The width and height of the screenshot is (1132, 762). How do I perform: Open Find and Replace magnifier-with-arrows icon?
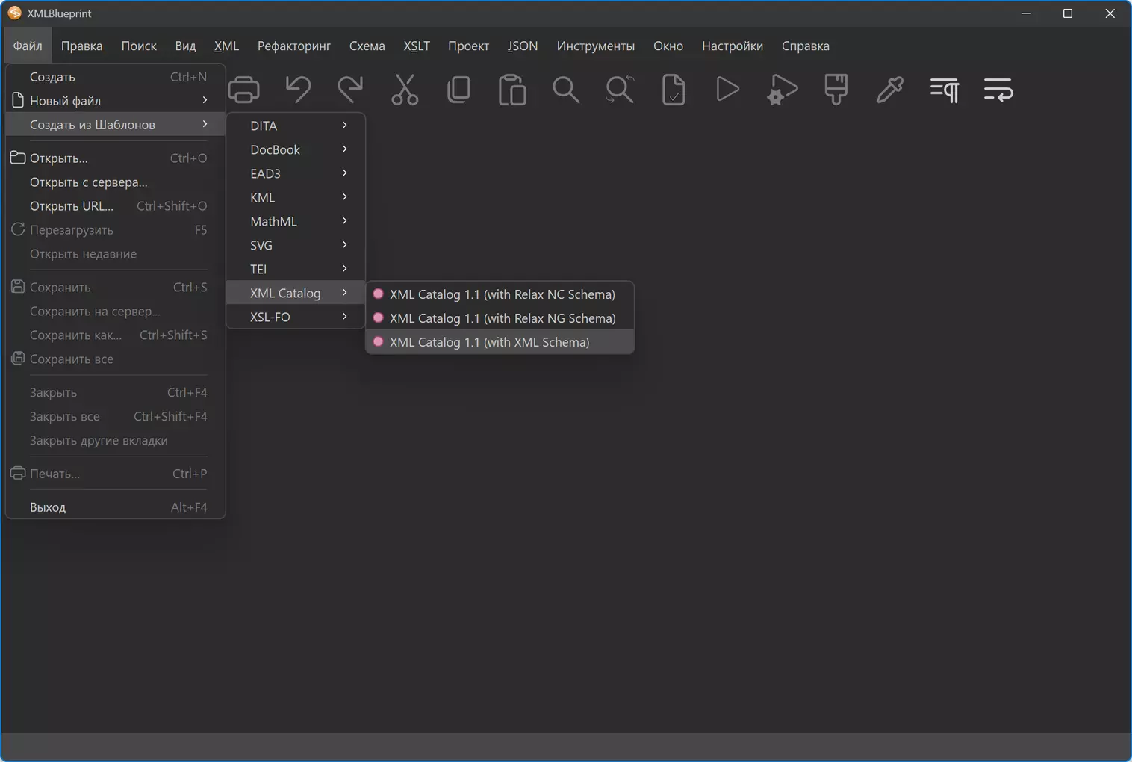click(620, 90)
